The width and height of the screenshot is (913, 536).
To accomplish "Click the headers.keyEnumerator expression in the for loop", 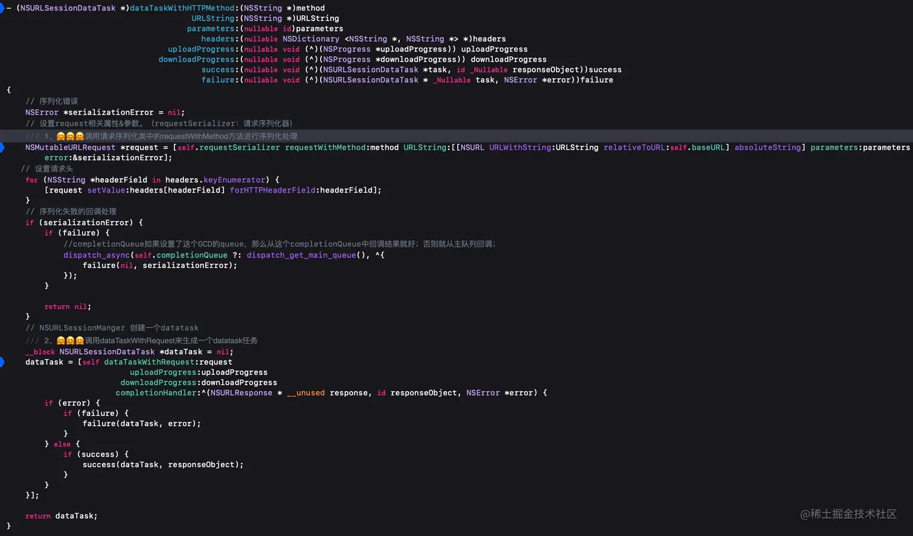I will click(x=216, y=180).
